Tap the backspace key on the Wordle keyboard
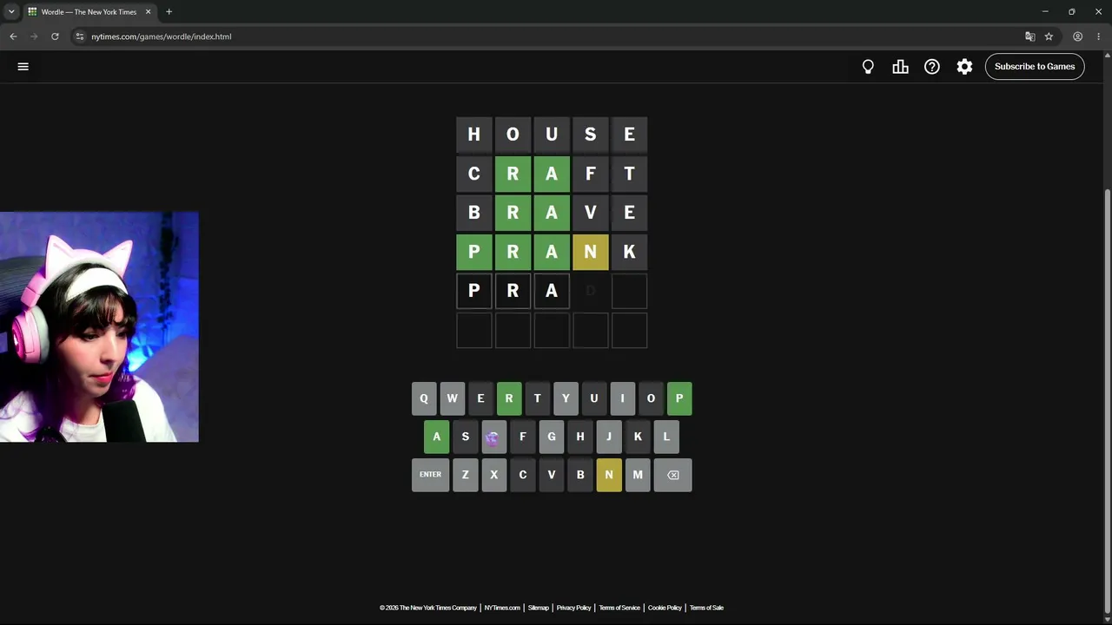The image size is (1112, 625). click(673, 475)
